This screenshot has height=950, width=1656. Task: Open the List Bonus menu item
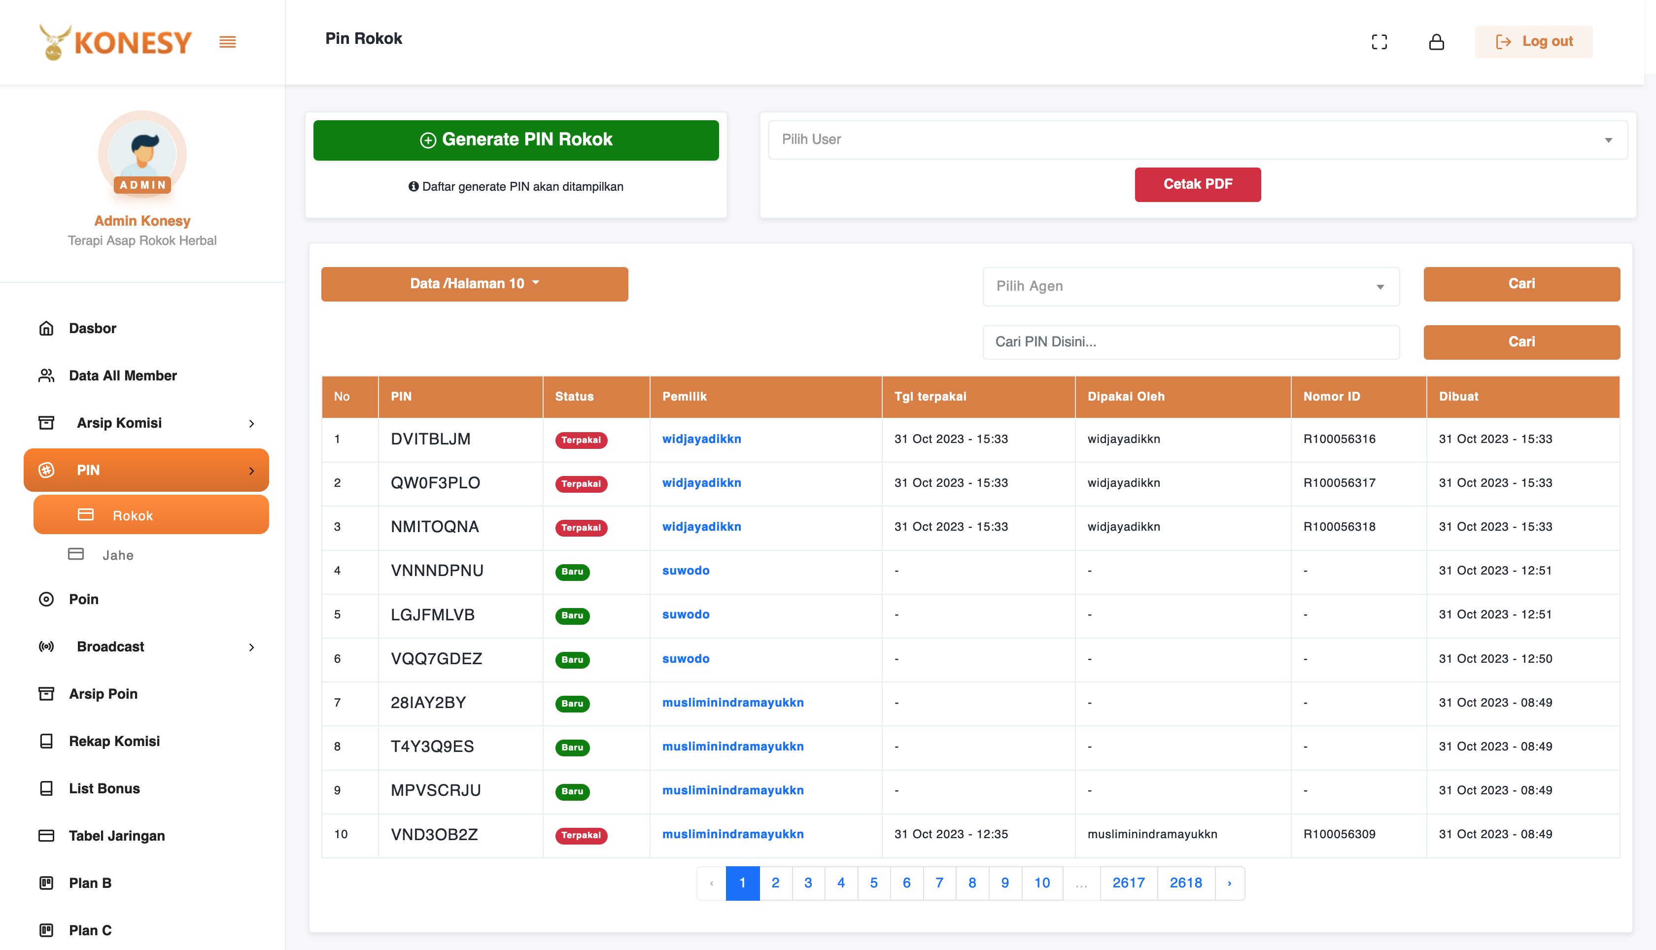(x=104, y=788)
